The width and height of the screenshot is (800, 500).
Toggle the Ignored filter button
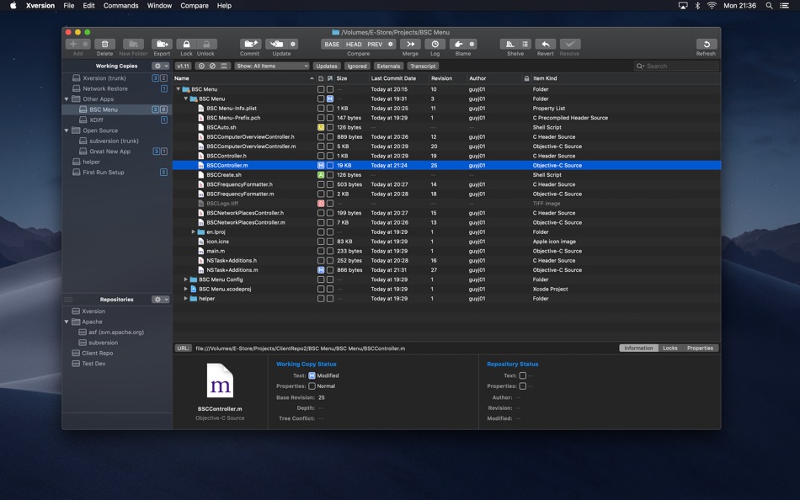[357, 66]
